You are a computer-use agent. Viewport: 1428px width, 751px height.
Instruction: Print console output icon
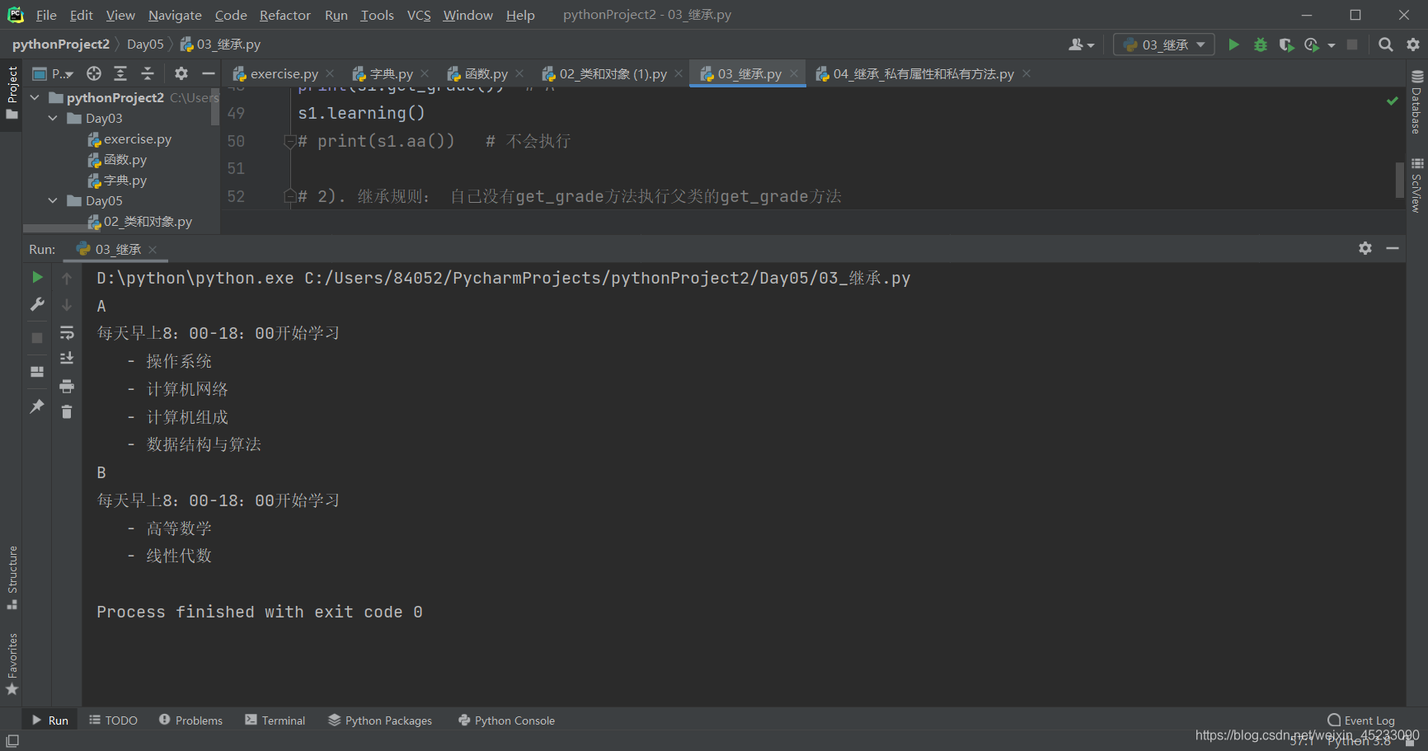coord(67,386)
